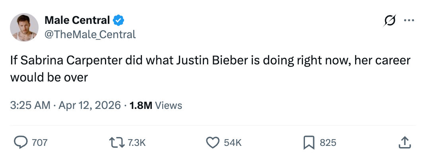
Task: Click the Apr 12, 2026 date
Action: [x=89, y=105]
